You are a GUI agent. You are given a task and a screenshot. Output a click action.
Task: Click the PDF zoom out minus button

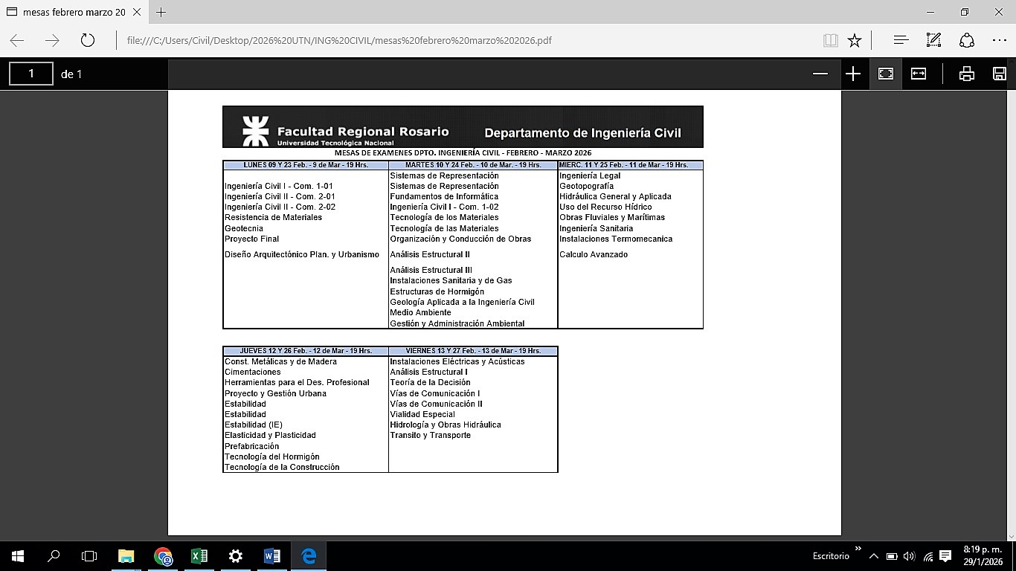coord(820,74)
